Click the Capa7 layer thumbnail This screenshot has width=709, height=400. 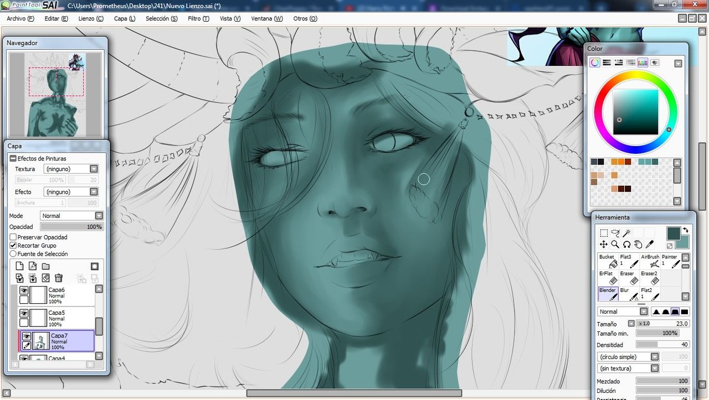click(x=41, y=341)
